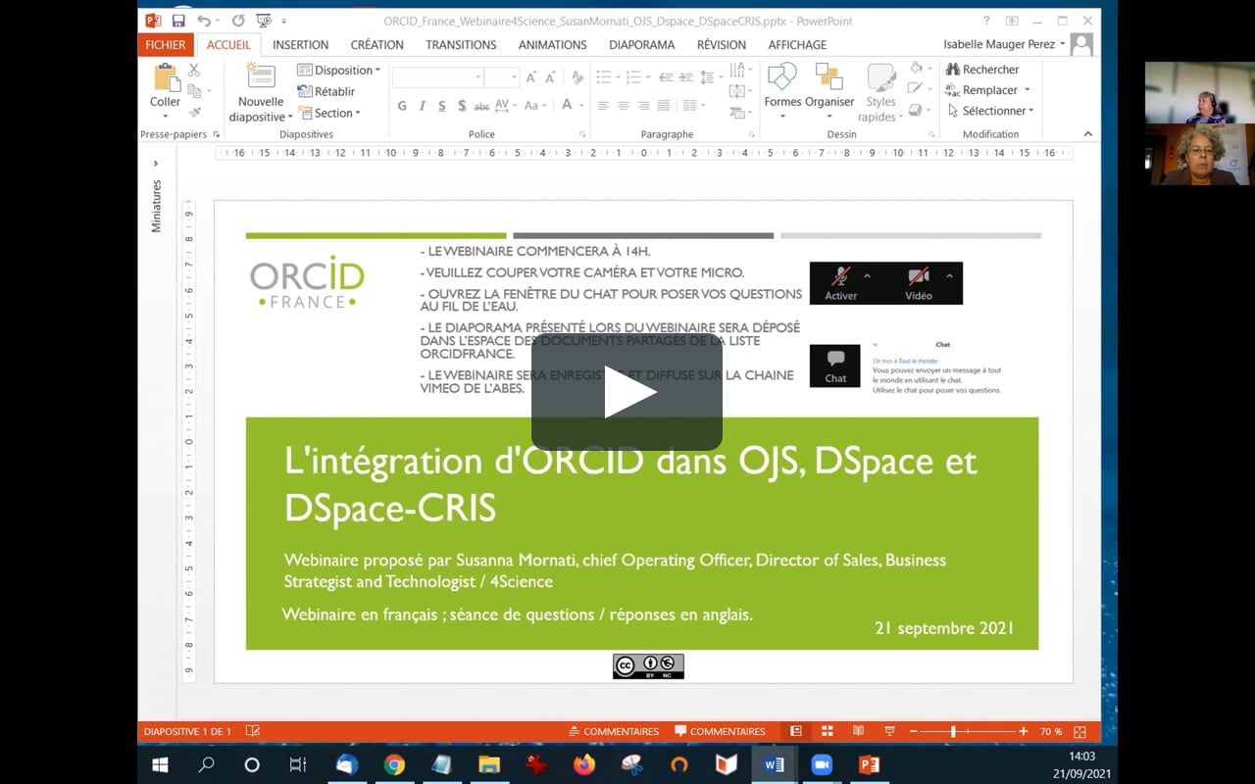Clear all text formatting with the eraser icon
The width and height of the screenshot is (1255, 784).
pyautogui.click(x=577, y=77)
